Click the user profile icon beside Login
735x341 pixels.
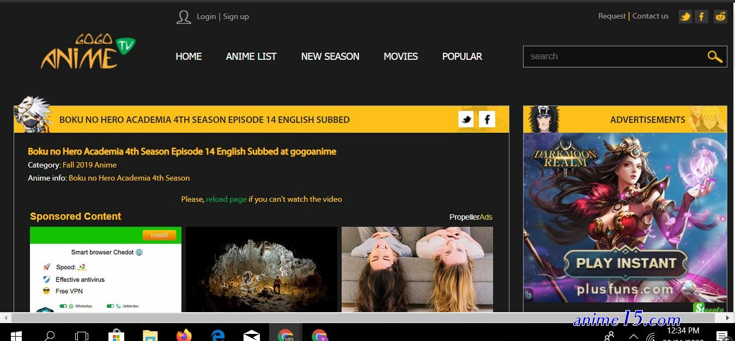[184, 17]
